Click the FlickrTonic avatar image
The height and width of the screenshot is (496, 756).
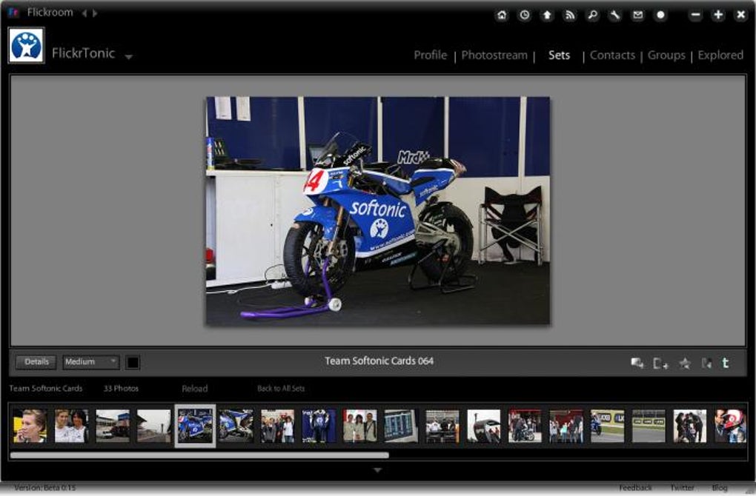tap(27, 46)
